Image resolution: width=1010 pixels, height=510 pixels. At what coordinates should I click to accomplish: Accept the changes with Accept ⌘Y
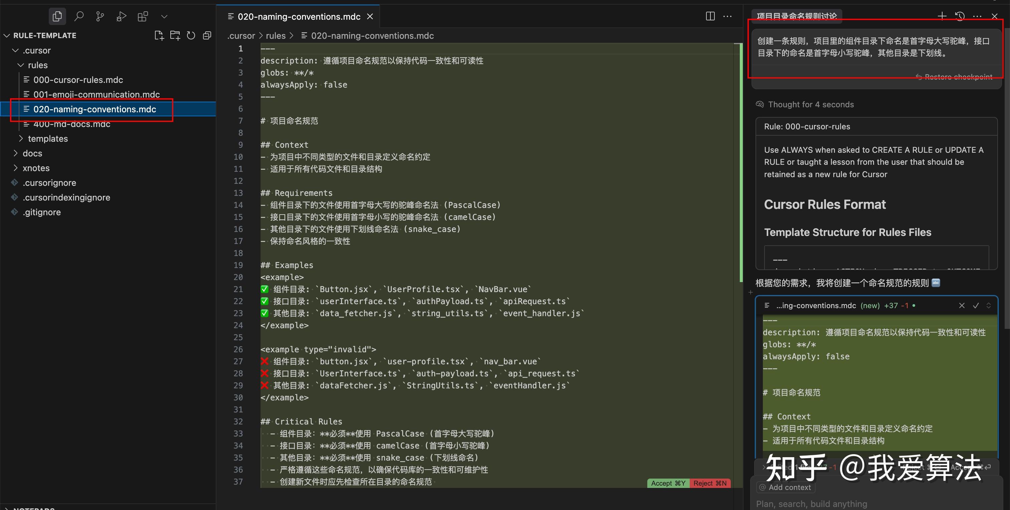pos(668,483)
